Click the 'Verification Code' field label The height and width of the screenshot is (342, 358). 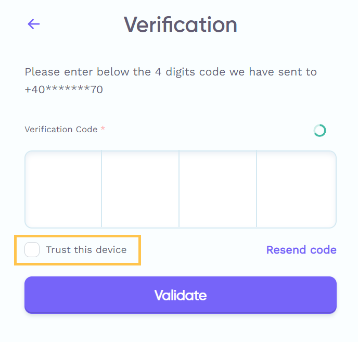pos(61,129)
